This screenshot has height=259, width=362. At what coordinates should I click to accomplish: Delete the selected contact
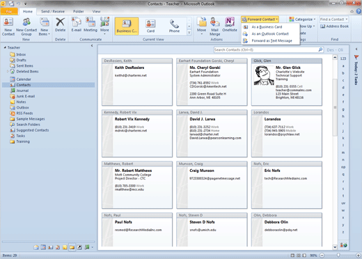[60, 25]
